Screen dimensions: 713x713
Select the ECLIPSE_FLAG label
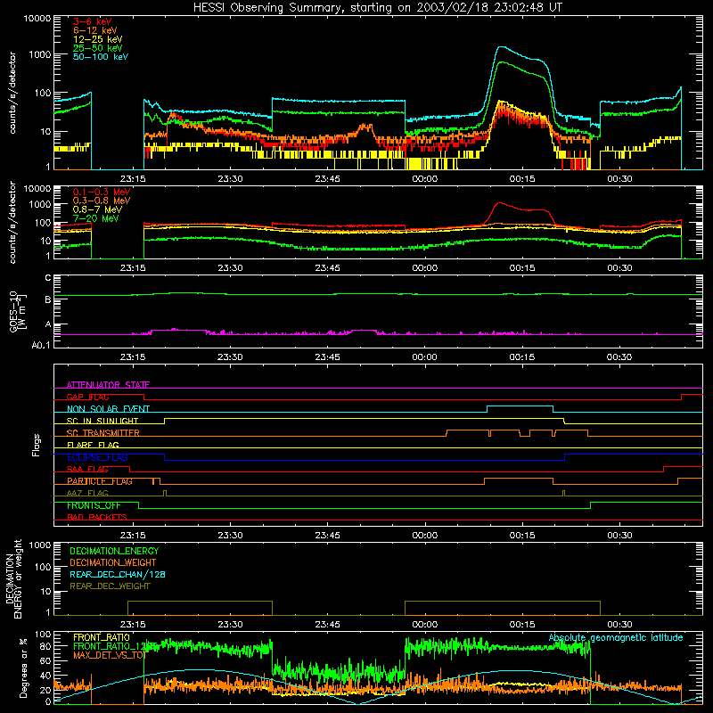point(97,457)
